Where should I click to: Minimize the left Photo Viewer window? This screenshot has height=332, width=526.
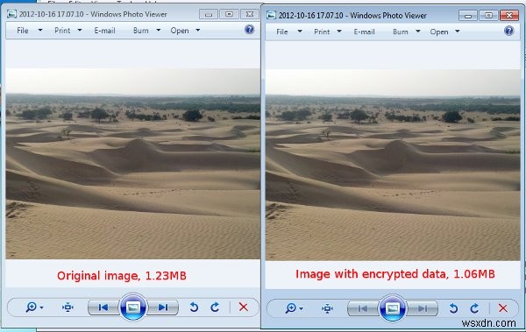tap(209, 14)
